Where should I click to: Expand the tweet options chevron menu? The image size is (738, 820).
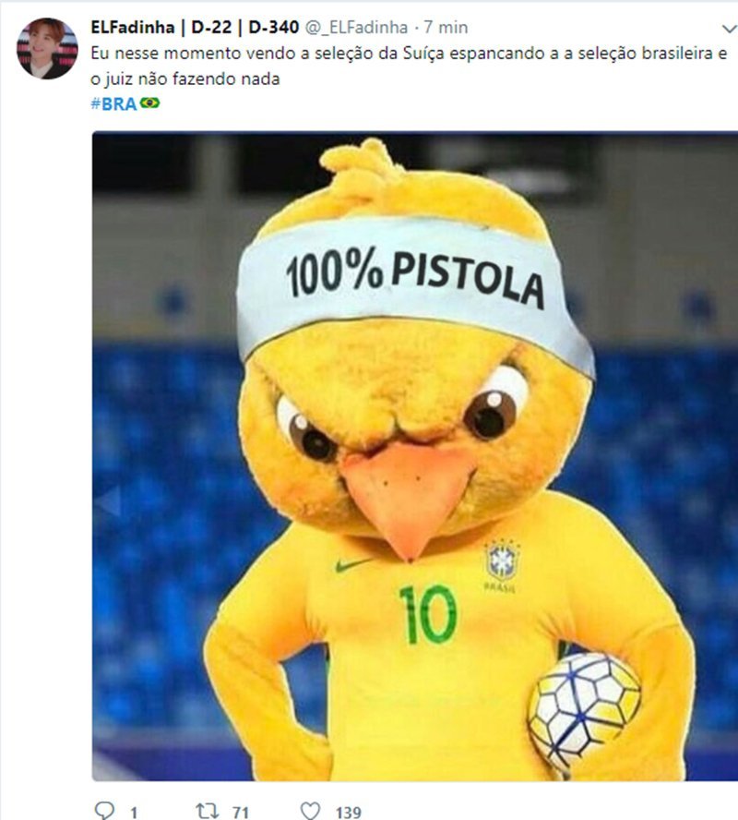point(729,29)
